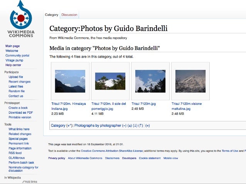This screenshot has height=184, width=246.
Task: Open the visione mattutina thumbnail image
Action: click(x=190, y=81)
